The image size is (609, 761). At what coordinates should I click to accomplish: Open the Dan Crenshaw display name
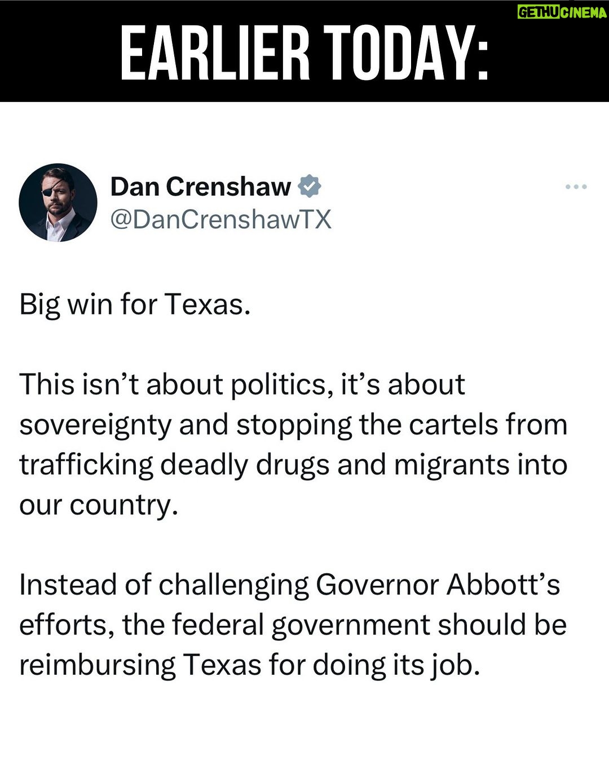click(x=201, y=187)
